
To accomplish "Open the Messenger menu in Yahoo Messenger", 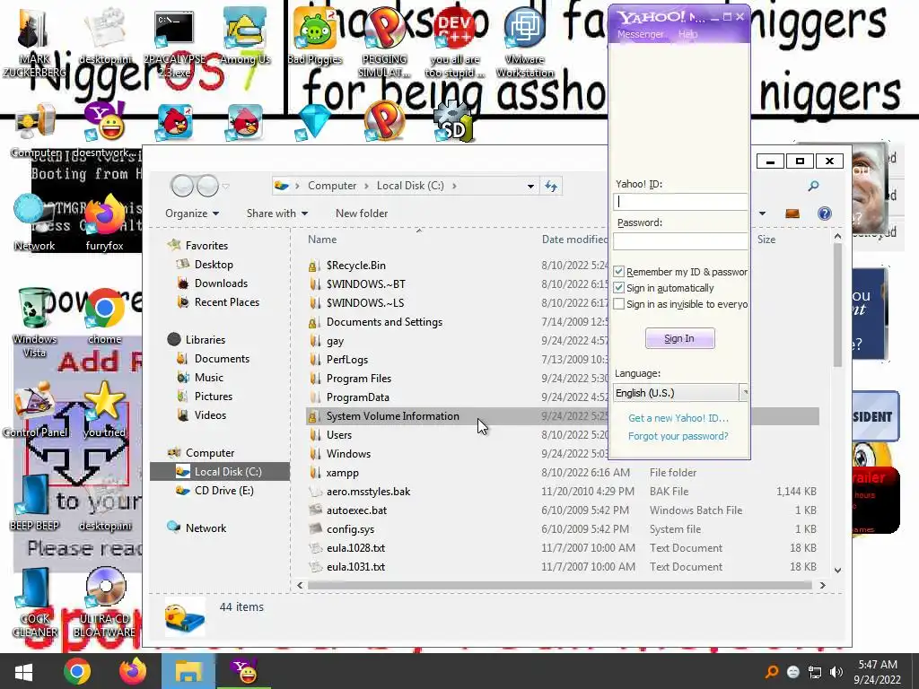I will click(641, 34).
